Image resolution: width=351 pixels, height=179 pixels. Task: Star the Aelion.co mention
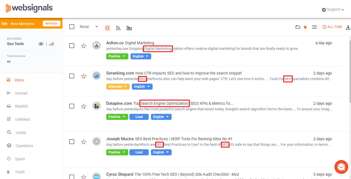(x=84, y=46)
